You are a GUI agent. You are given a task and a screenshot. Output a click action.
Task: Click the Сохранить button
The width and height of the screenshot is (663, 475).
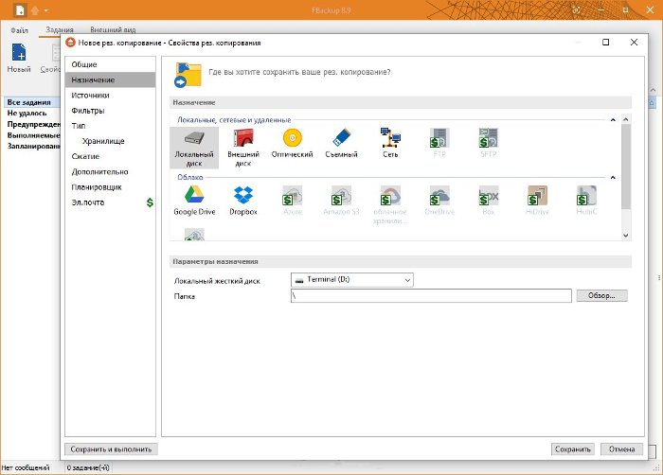tap(573, 449)
